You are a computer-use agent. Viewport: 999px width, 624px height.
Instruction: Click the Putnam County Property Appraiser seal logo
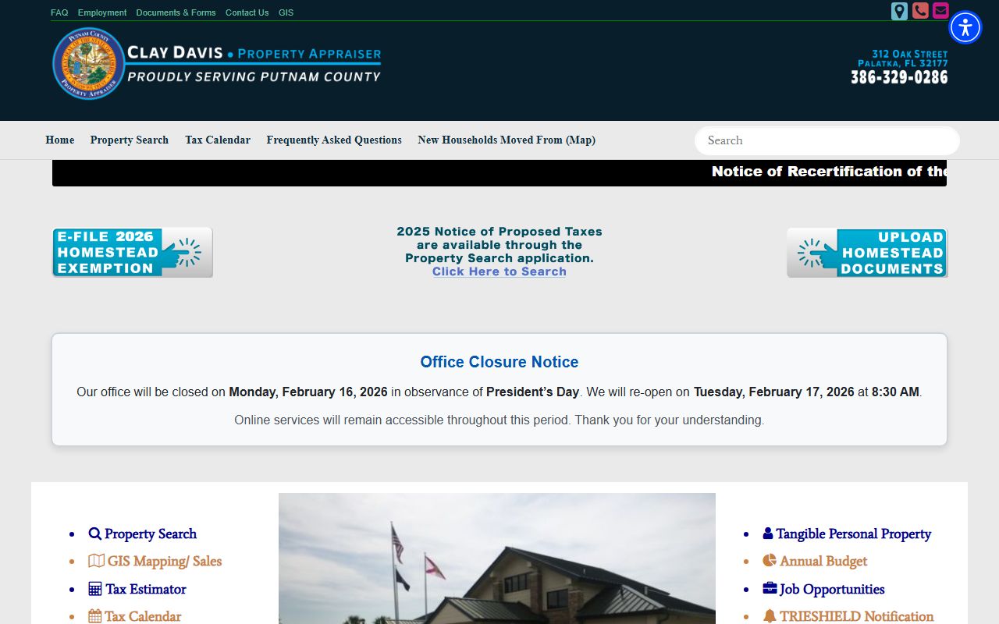89,64
